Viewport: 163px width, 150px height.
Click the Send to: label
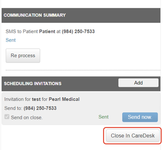coord(13,108)
